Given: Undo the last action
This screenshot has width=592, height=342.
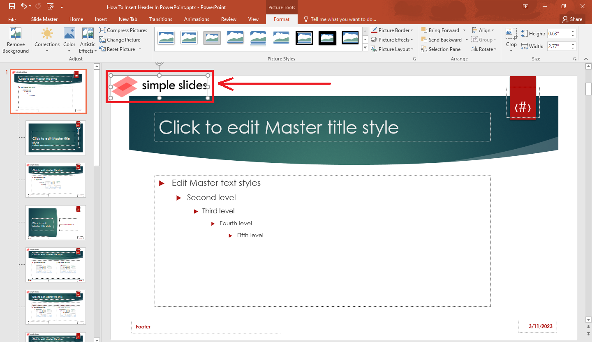Looking at the screenshot, I should [x=23, y=6].
